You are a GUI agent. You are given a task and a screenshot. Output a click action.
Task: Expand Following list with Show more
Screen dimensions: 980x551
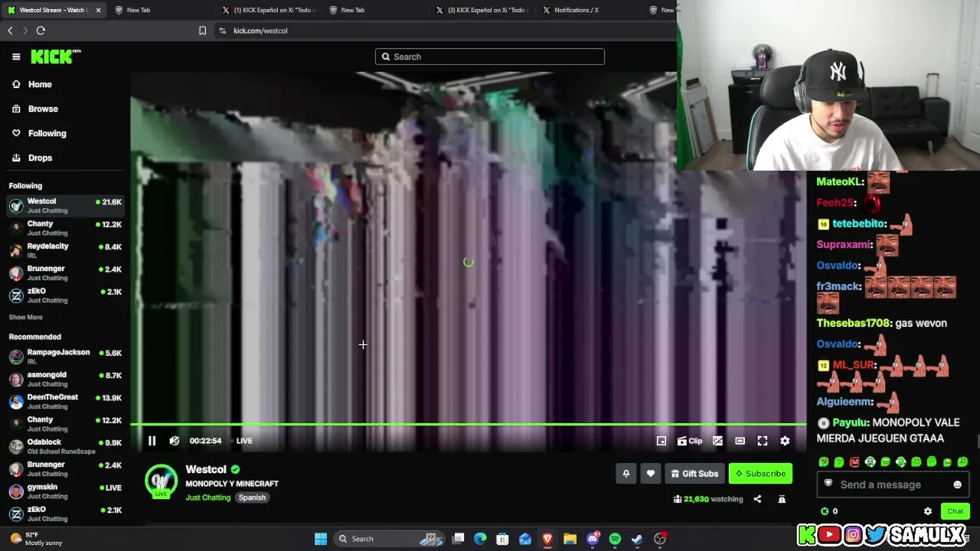[26, 317]
